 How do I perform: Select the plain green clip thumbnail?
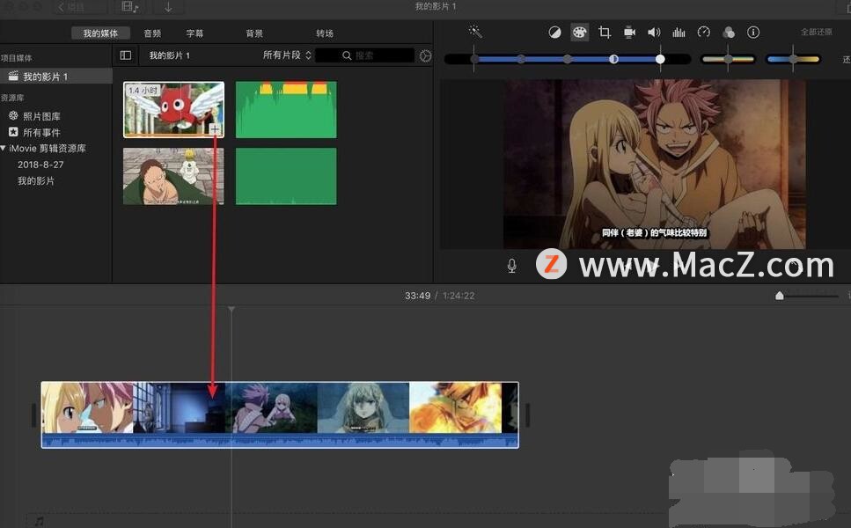(286, 176)
